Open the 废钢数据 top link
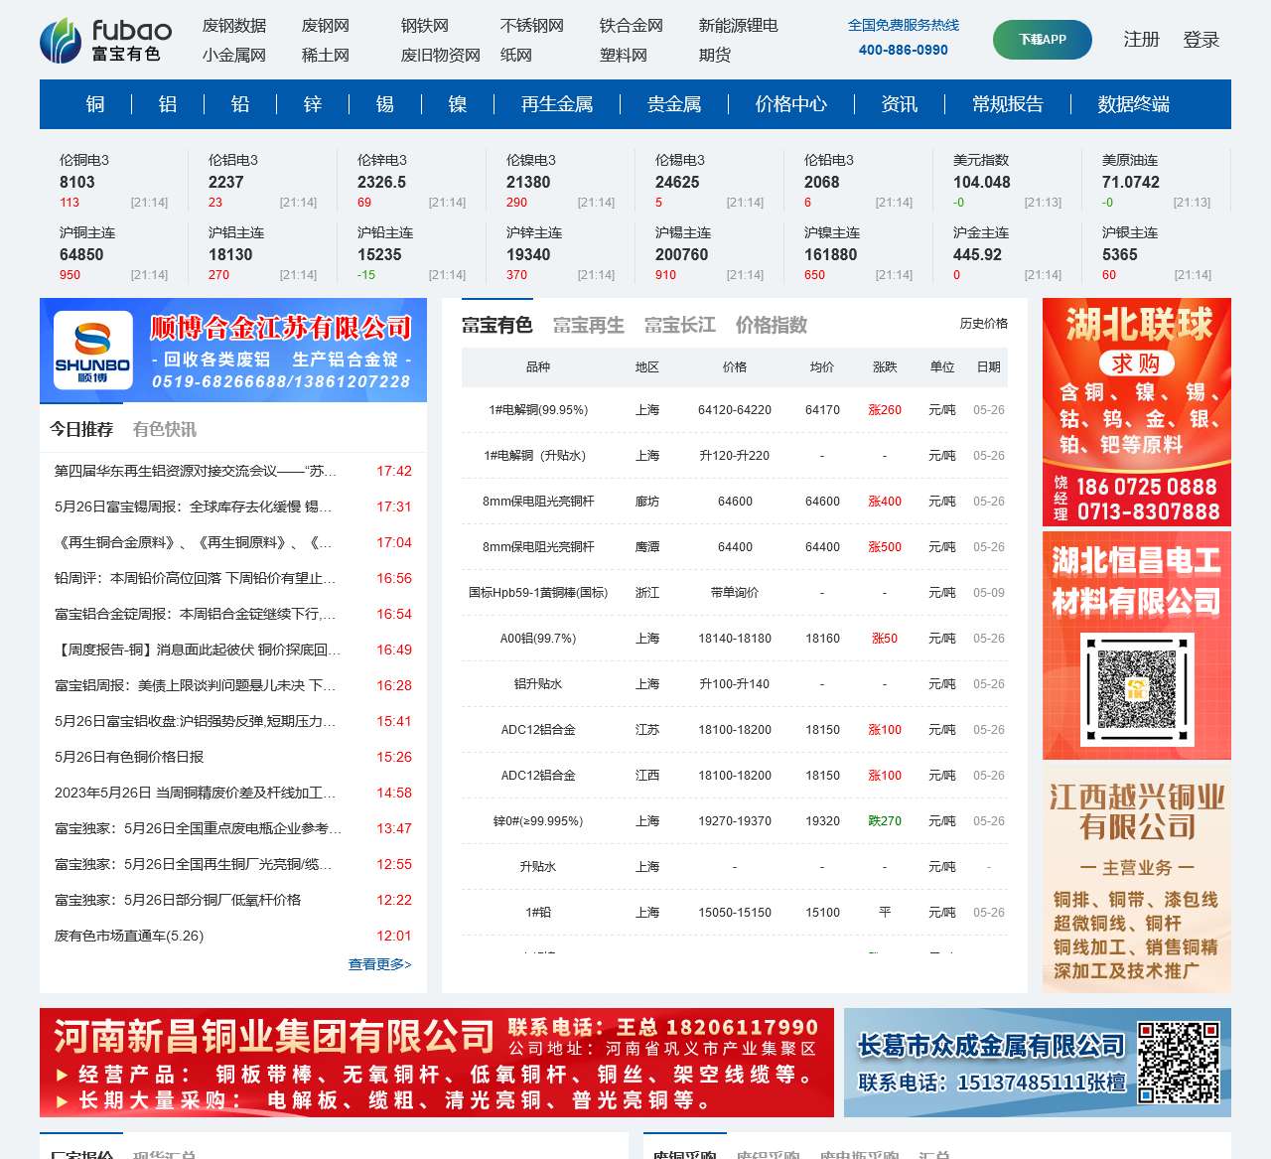 click(x=234, y=25)
